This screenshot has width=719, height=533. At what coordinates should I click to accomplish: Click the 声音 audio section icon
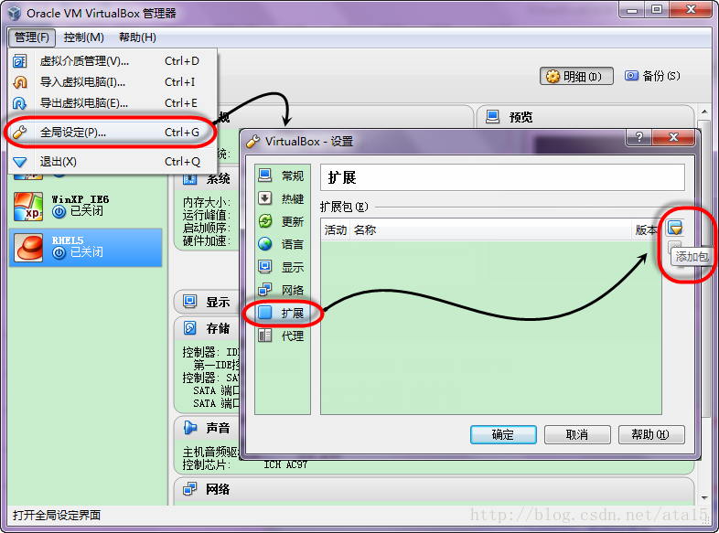[x=190, y=428]
